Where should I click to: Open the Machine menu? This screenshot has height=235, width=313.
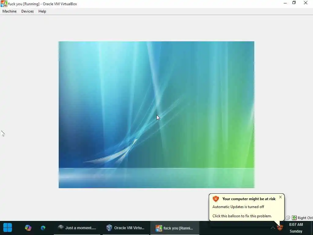pyautogui.click(x=9, y=11)
